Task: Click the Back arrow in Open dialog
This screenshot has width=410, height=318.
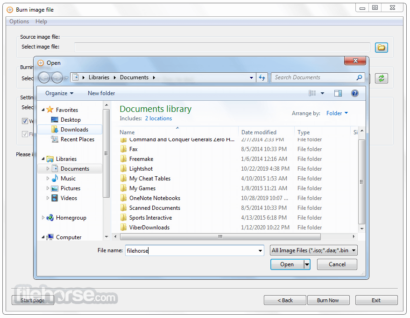Action: [44, 77]
